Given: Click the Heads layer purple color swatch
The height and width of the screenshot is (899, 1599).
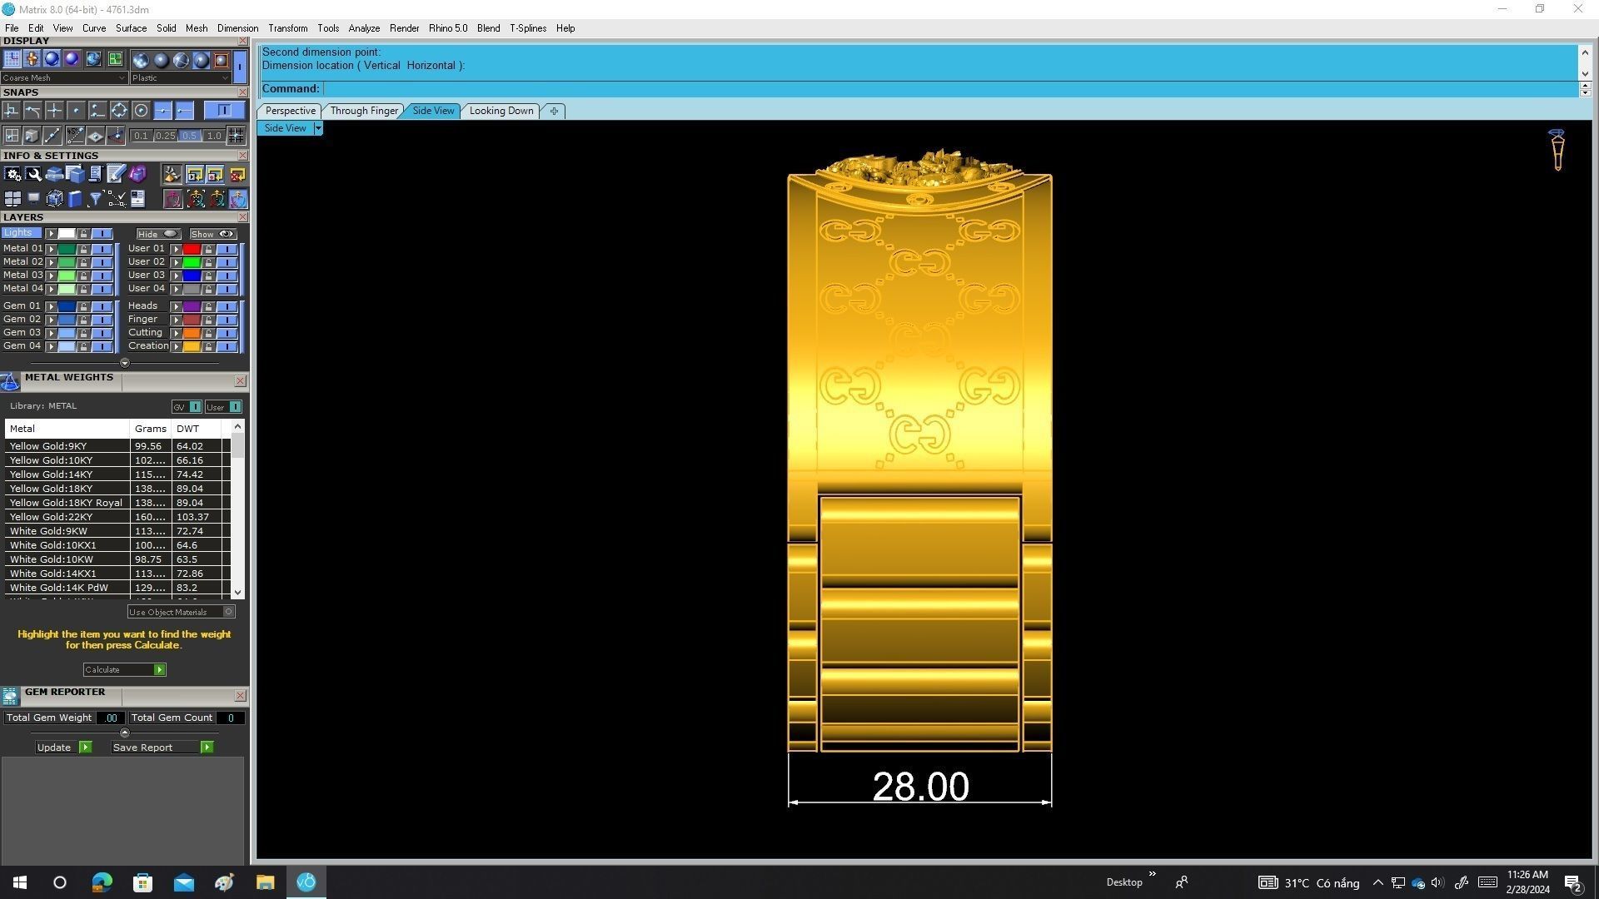Looking at the screenshot, I should 192,306.
